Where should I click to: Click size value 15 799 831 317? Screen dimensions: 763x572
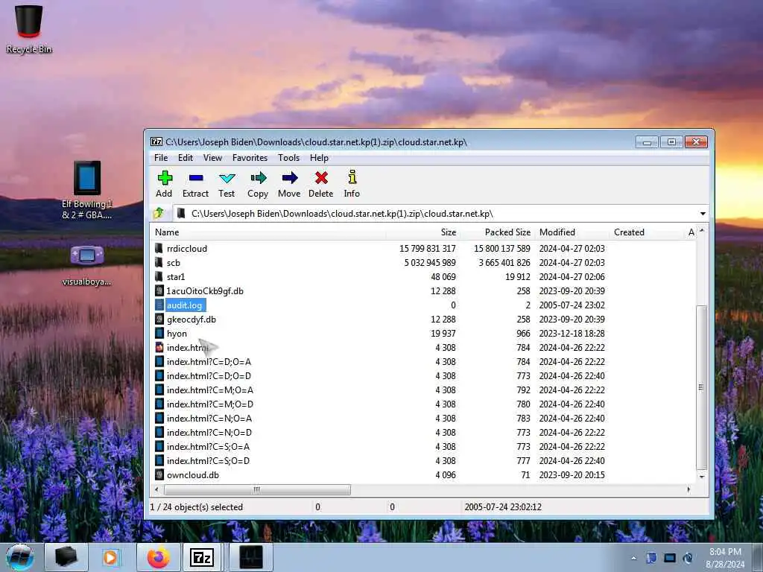pos(427,249)
